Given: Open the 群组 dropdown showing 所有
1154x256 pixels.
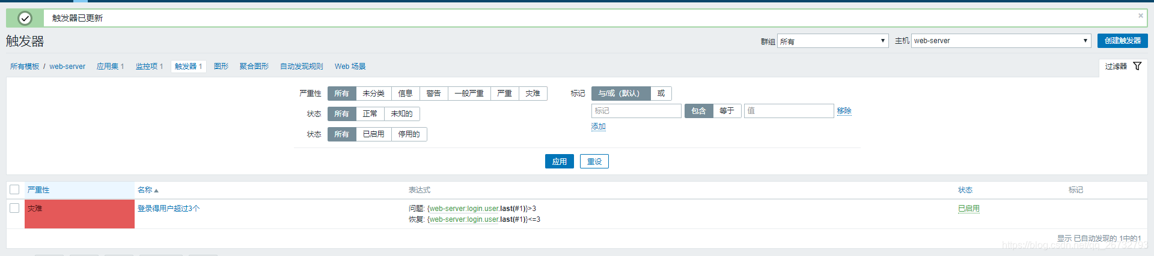Looking at the screenshot, I should pos(832,41).
